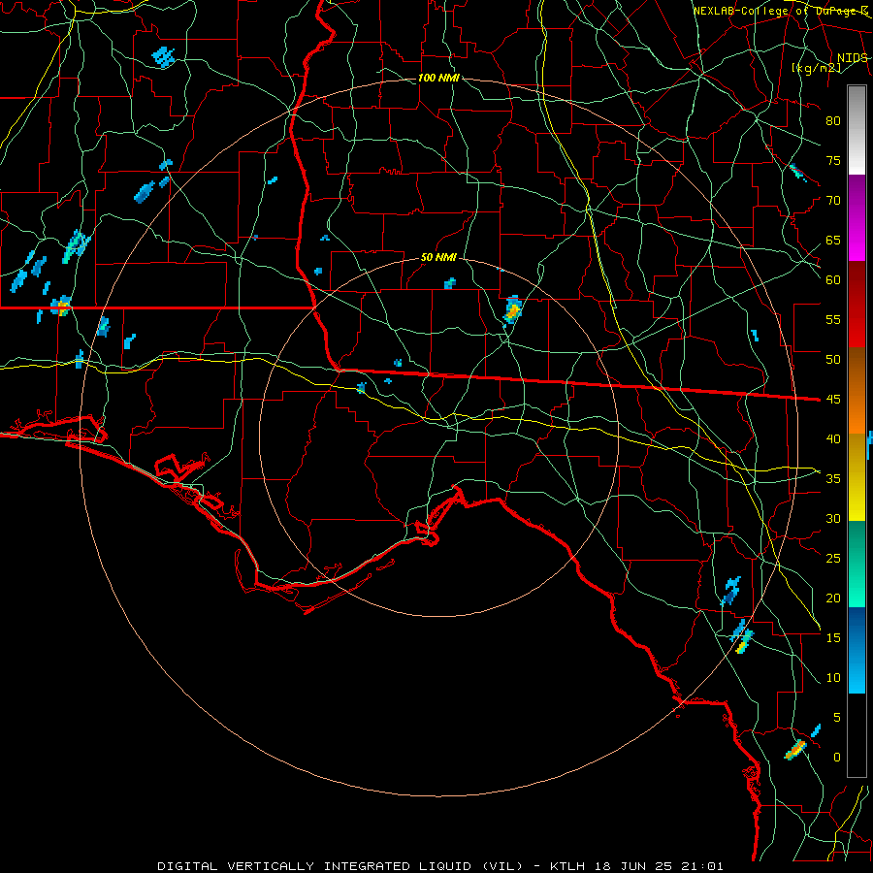Click "DIGITAL VERTICALLY INTEGRATED LIQUID (VIL)" product title
The width and height of the screenshot is (873, 873).
(x=340, y=866)
